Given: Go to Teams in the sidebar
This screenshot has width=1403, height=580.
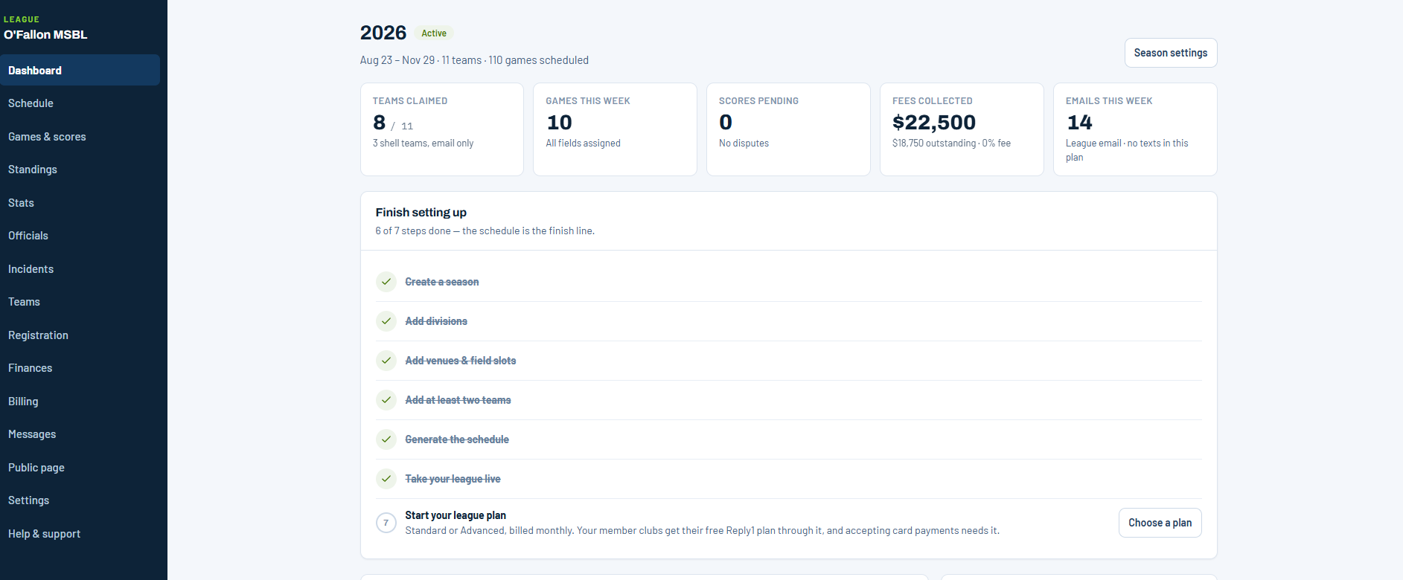Looking at the screenshot, I should pyautogui.click(x=80, y=302).
